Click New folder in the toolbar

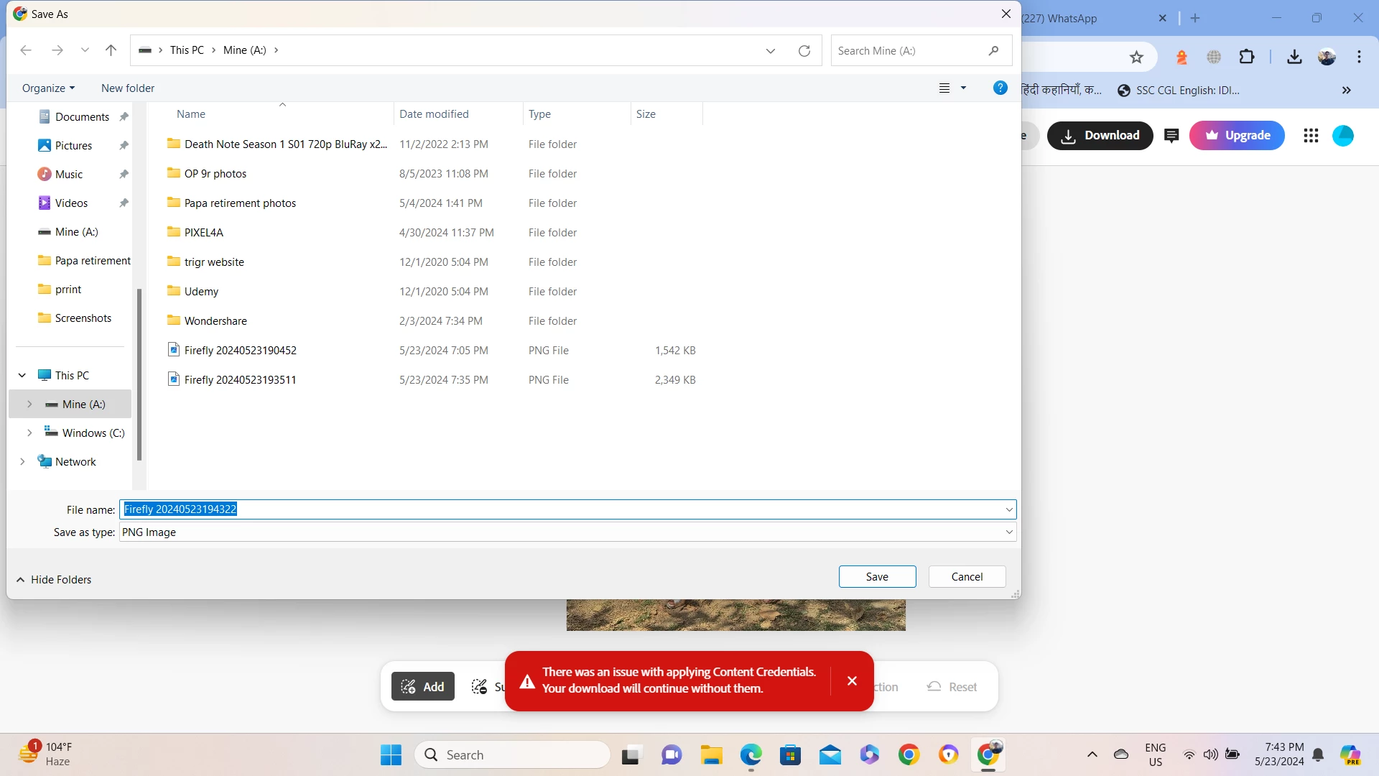pyautogui.click(x=128, y=88)
